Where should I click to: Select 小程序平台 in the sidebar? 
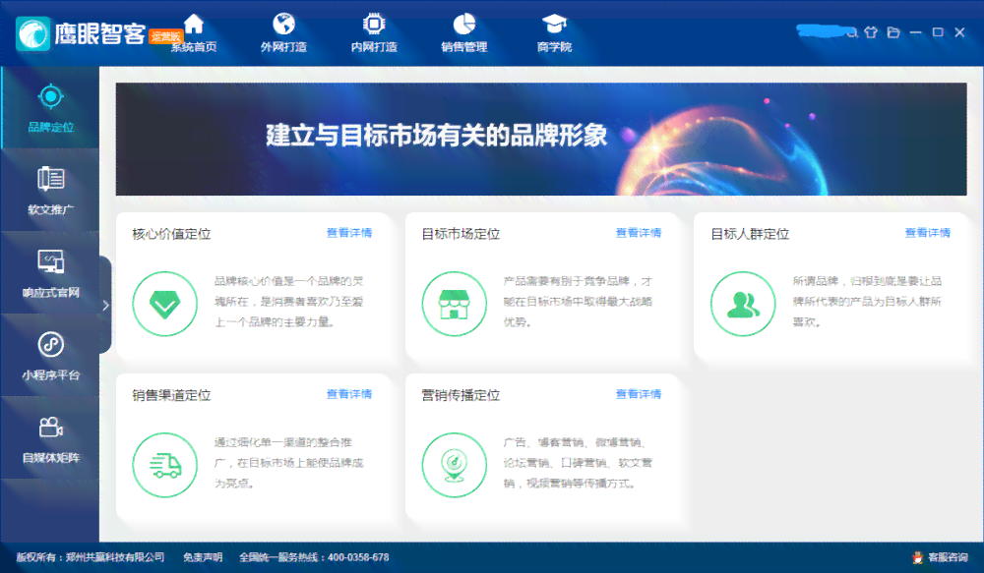point(51,356)
